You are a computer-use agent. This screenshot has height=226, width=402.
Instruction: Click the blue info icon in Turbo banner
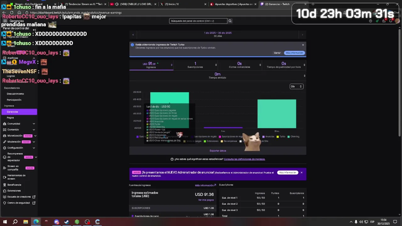pyautogui.click(x=132, y=45)
